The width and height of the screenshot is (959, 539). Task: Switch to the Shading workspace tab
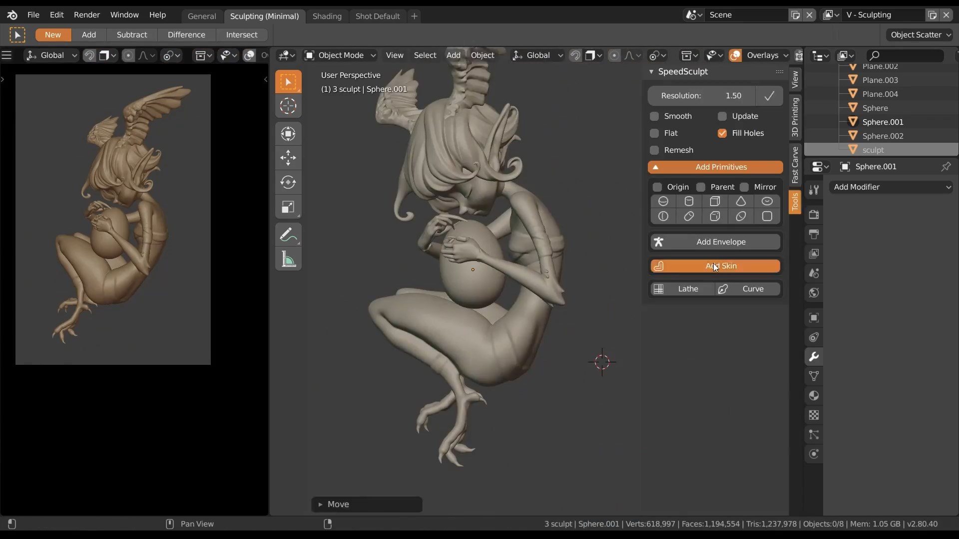(x=327, y=16)
